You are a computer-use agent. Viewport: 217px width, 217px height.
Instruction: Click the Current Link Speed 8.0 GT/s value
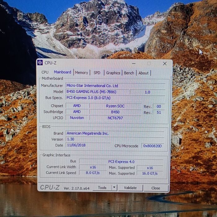point(93,173)
